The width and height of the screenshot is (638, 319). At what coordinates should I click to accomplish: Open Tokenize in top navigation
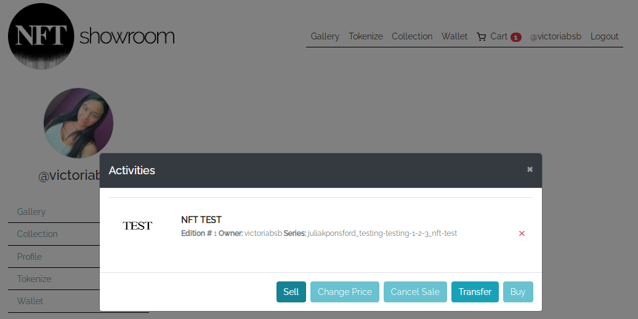tap(366, 36)
